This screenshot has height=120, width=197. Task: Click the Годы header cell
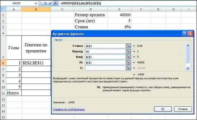click(x=14, y=48)
